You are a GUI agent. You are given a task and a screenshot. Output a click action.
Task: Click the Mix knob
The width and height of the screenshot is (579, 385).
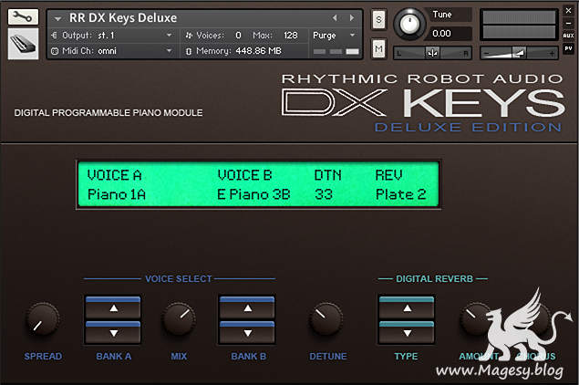coord(179,319)
